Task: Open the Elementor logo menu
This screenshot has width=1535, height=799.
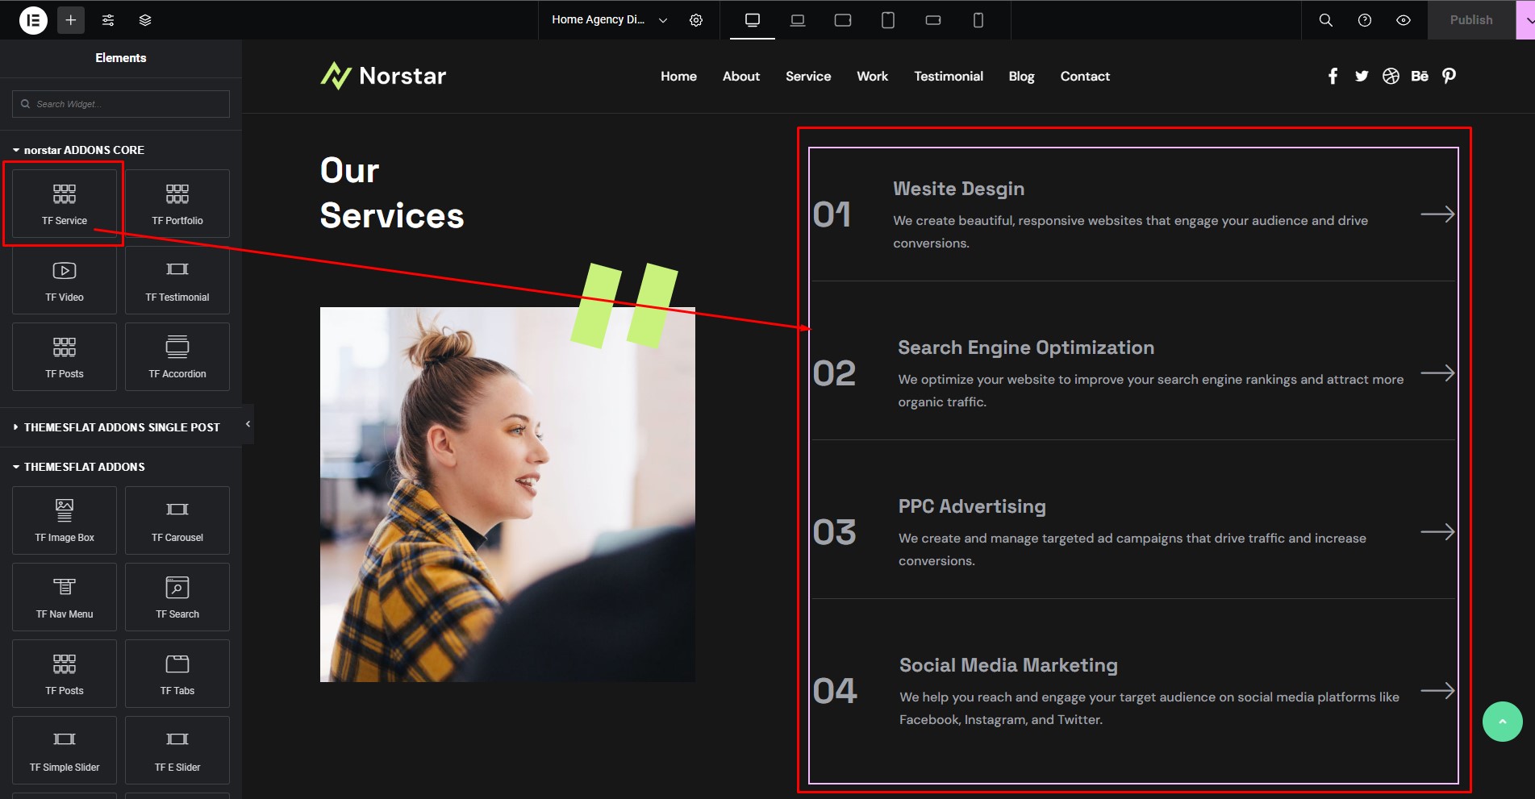Action: pos(33,20)
